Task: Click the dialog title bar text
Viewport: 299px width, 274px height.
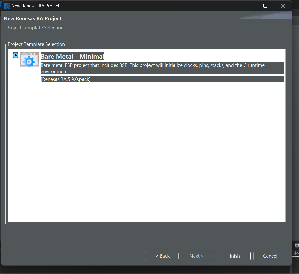Action: coord(35,6)
